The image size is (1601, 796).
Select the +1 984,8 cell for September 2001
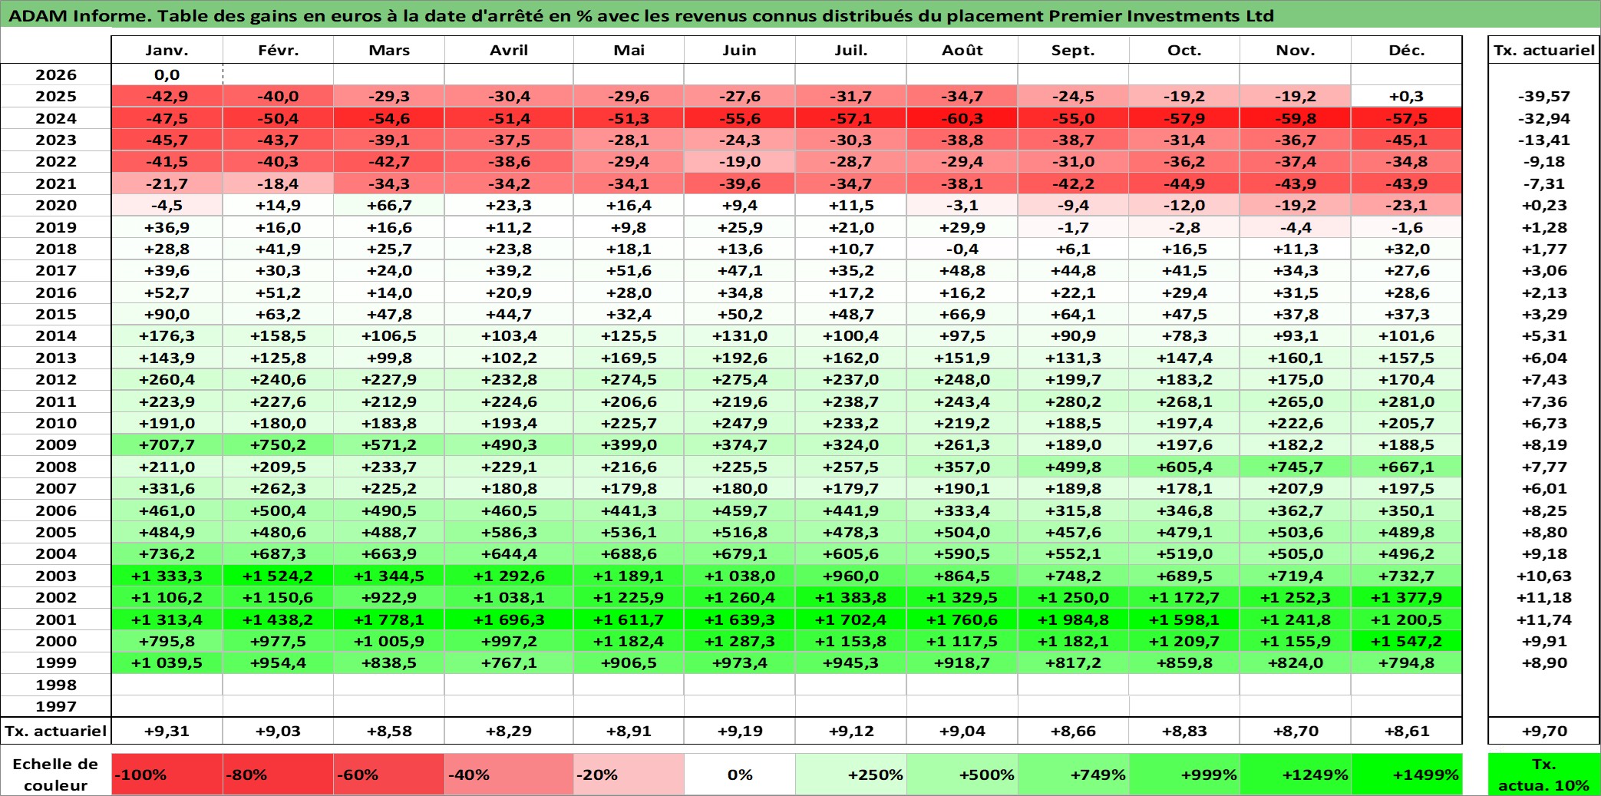tap(1073, 619)
